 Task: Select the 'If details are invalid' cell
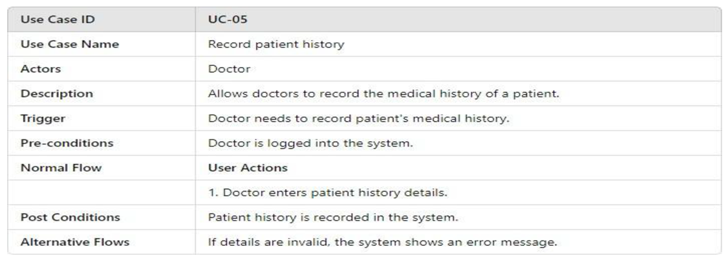[x=383, y=242]
